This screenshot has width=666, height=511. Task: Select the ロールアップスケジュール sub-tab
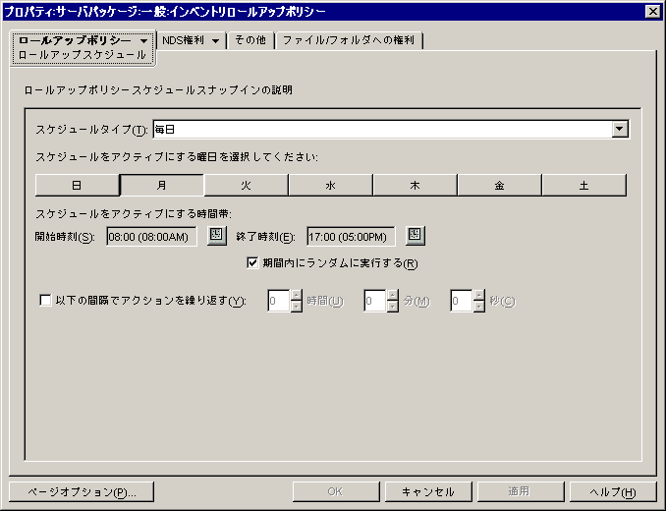[x=82, y=55]
